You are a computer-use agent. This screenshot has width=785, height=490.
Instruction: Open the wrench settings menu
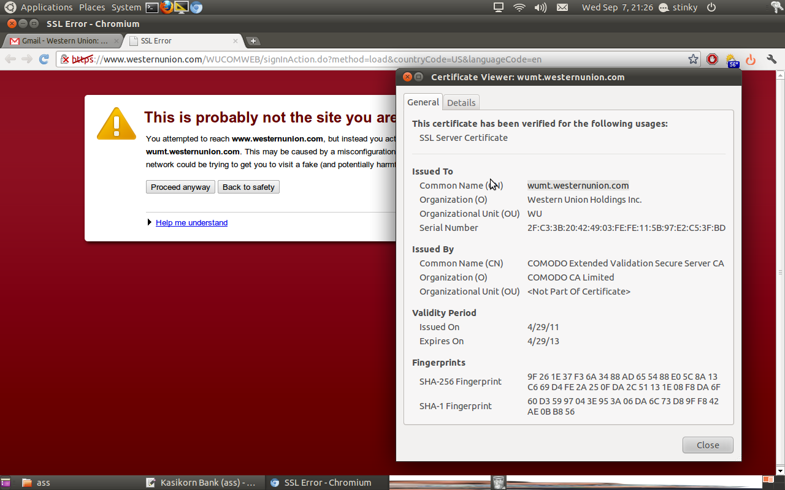click(772, 59)
